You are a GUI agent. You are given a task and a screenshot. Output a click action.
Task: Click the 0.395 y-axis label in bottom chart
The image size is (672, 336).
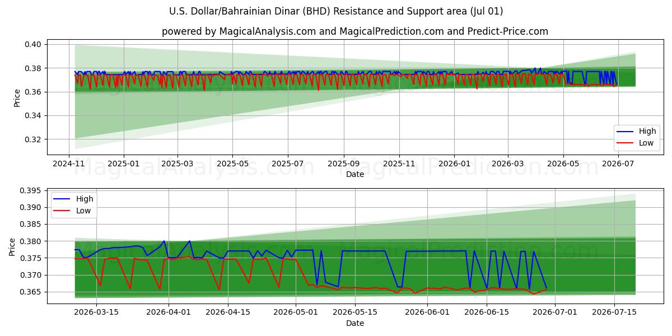tap(31, 191)
